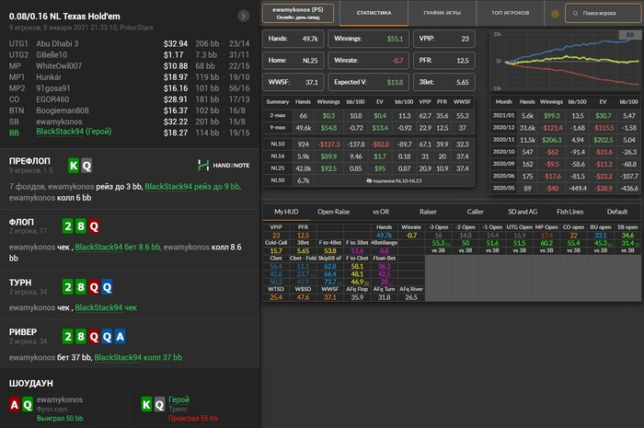The width and height of the screenshot is (644, 428).
Task: Click the green K card in the preflop section
Action: [x=74, y=166]
